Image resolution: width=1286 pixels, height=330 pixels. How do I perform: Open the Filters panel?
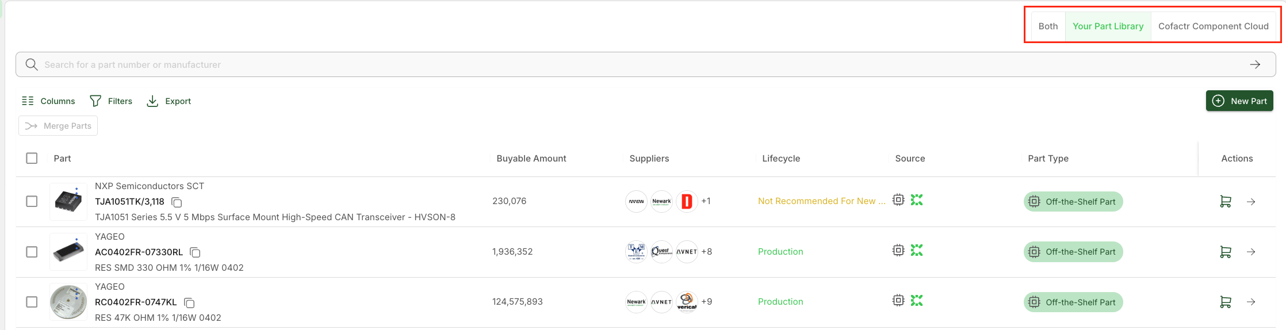click(x=111, y=101)
